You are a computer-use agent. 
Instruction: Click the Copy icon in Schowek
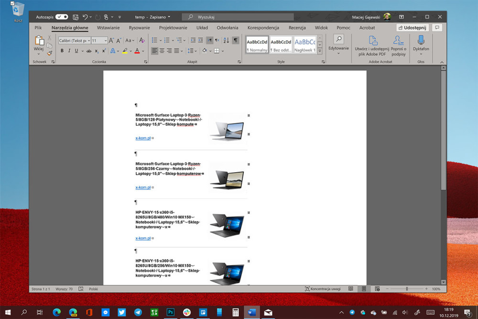[49, 45]
